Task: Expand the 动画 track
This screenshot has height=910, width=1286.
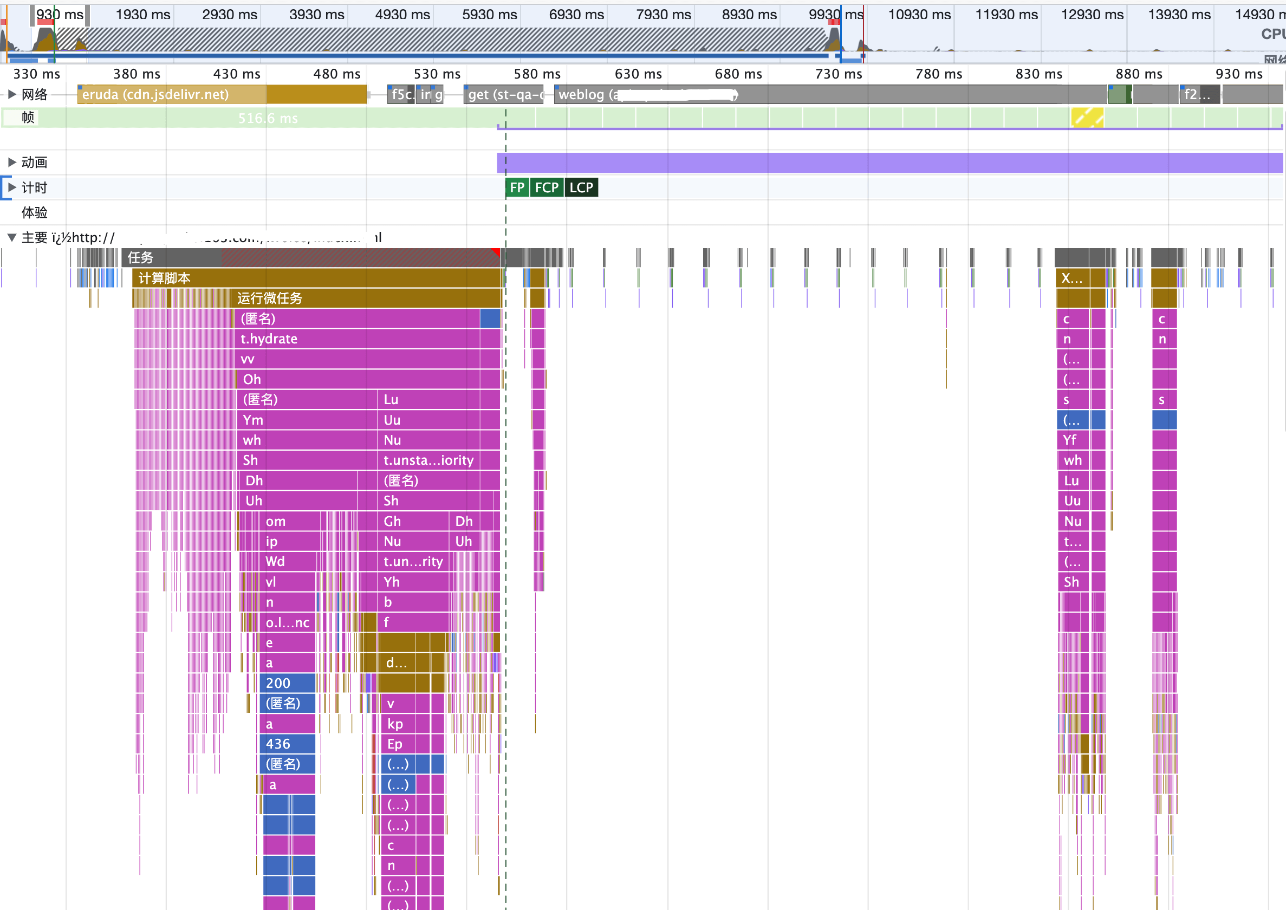Action: (x=12, y=162)
